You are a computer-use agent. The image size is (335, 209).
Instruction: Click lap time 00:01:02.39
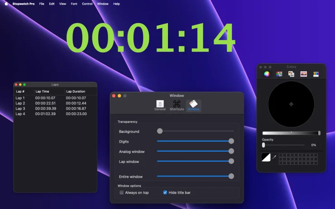(x=45, y=114)
